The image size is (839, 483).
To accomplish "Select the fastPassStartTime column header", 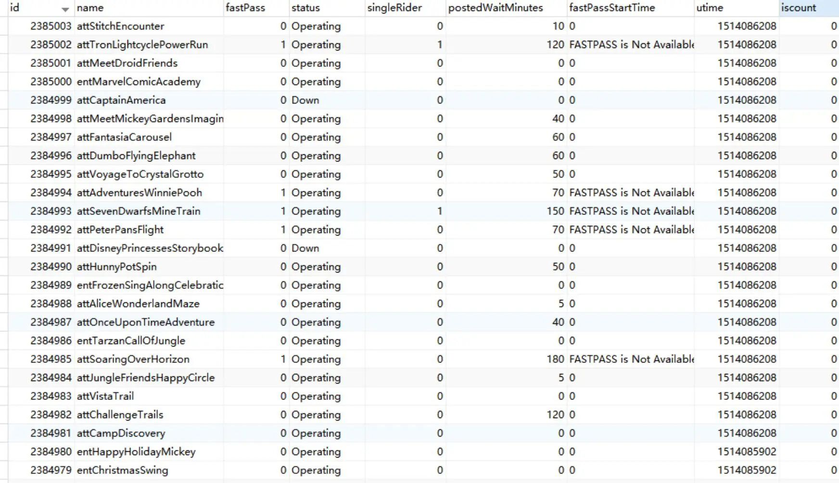I will tap(631, 8).
